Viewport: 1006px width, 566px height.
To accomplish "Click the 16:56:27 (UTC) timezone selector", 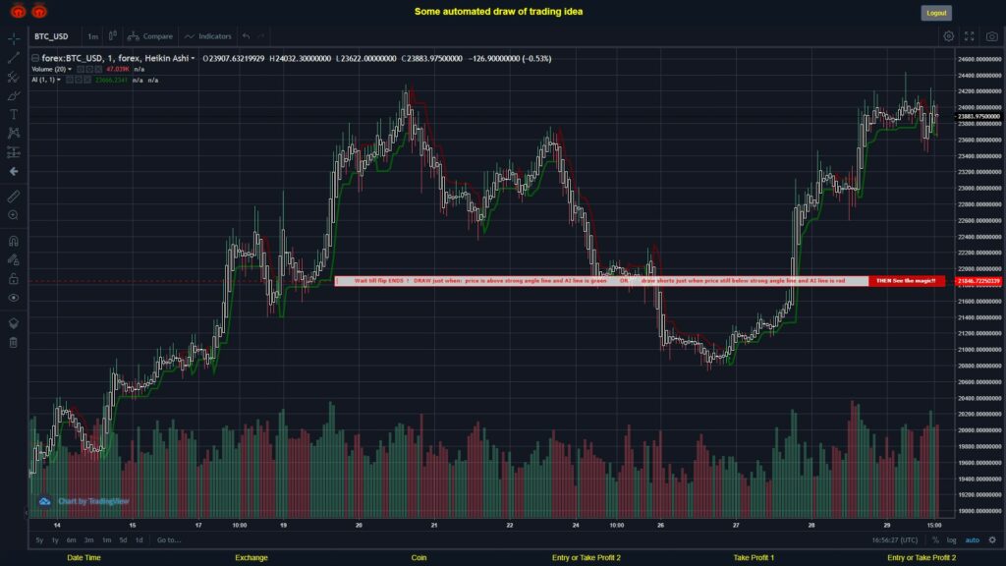I will [894, 540].
